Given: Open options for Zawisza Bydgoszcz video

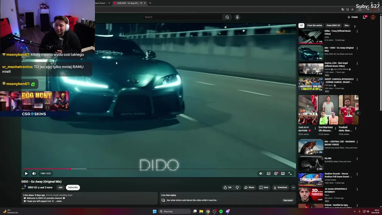Looking at the screenshot, I should point(357,80).
